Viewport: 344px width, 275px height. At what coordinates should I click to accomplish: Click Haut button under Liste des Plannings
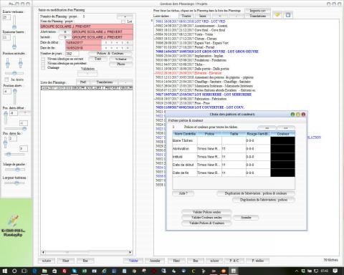66,261
